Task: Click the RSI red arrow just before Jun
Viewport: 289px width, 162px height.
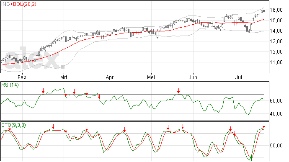Action: (x=178, y=91)
